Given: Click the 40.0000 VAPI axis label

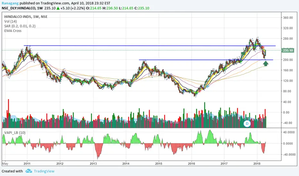Looking at the screenshot, I should point(288,132).
